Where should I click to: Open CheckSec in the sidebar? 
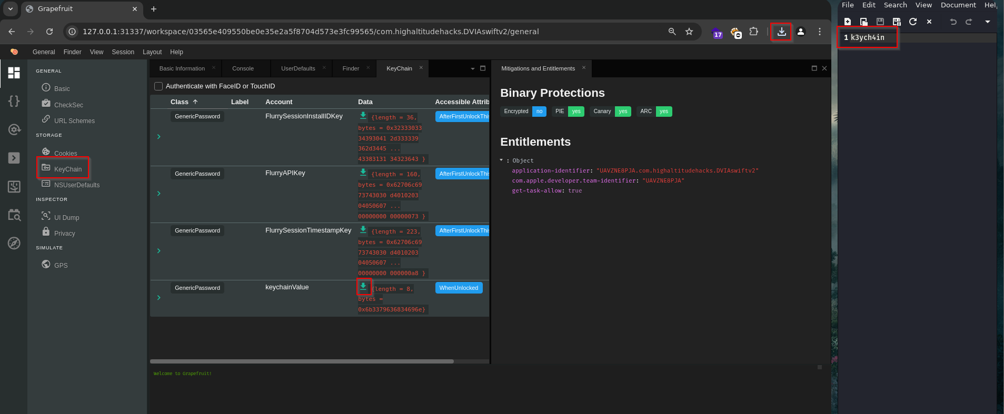tap(68, 105)
